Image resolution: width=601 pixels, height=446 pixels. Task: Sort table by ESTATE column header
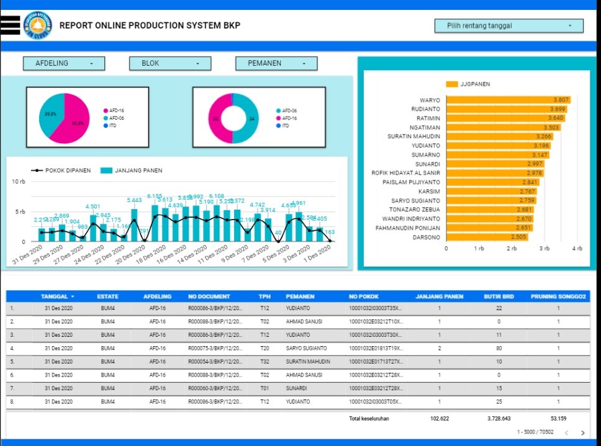107,297
